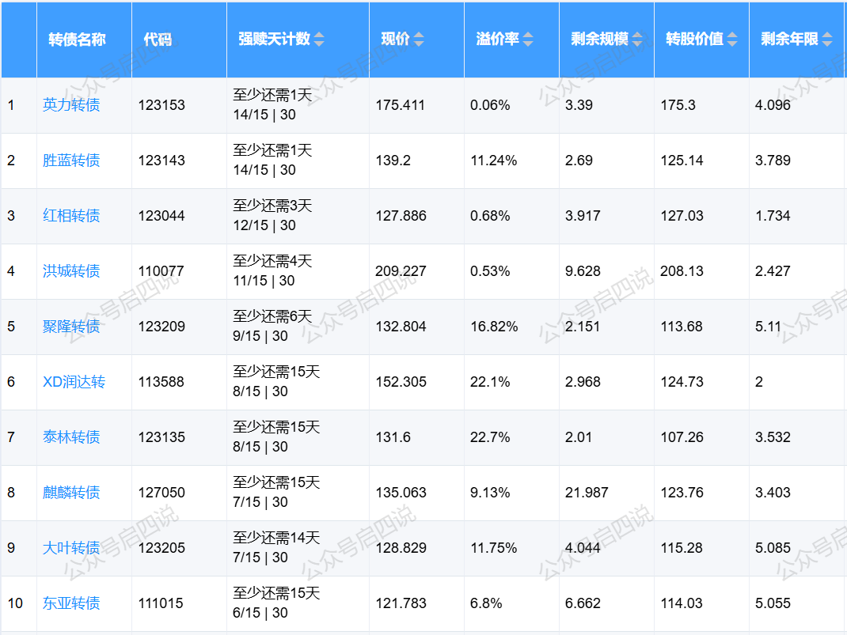Open details for 洪城转债
The width and height of the screenshot is (847, 635).
click(71, 271)
